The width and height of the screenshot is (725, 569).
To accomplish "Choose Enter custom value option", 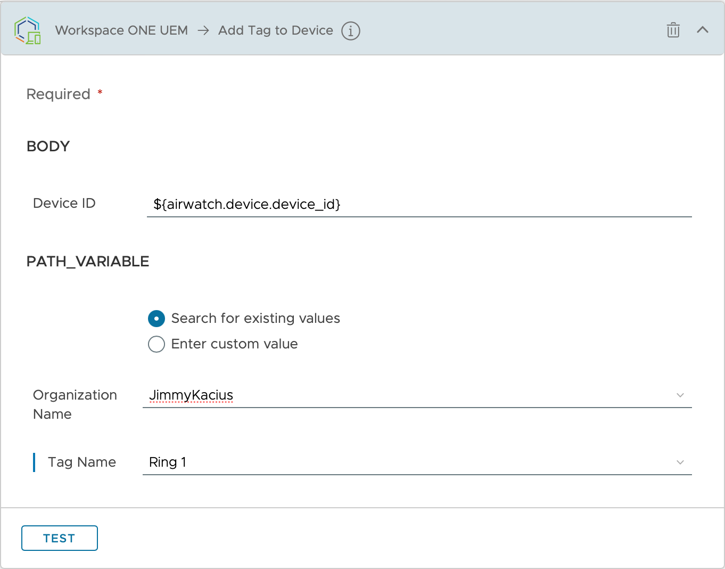I will (x=156, y=344).
